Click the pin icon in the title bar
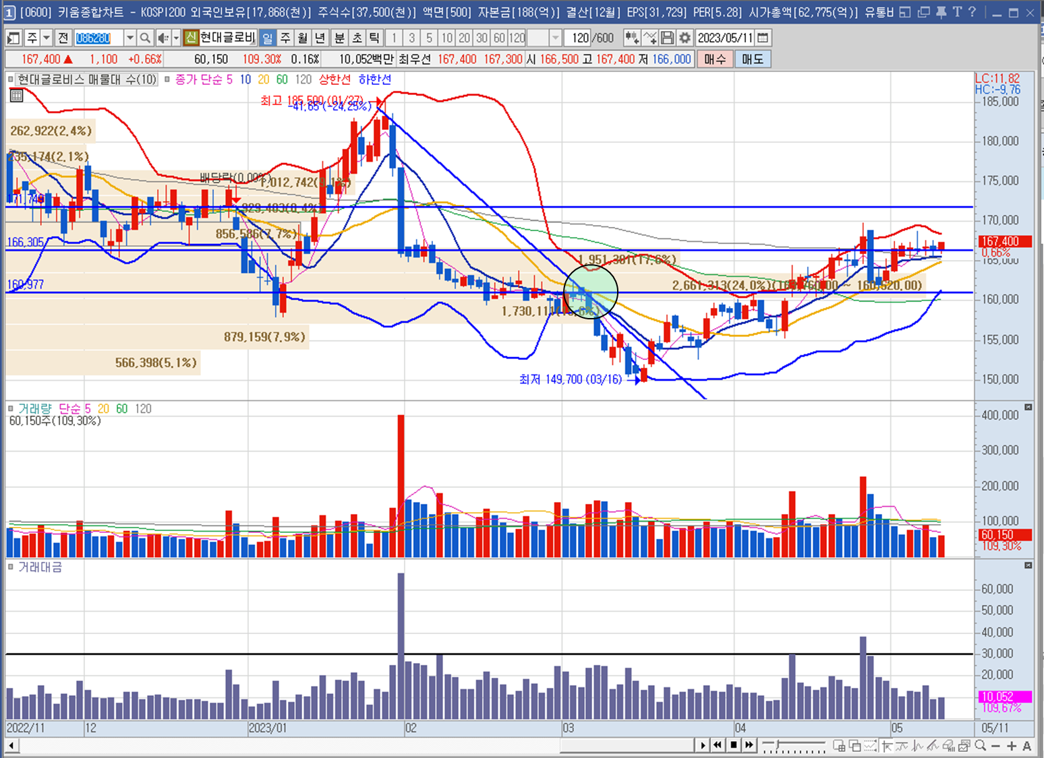This screenshot has height=758, width=1044. point(941,12)
